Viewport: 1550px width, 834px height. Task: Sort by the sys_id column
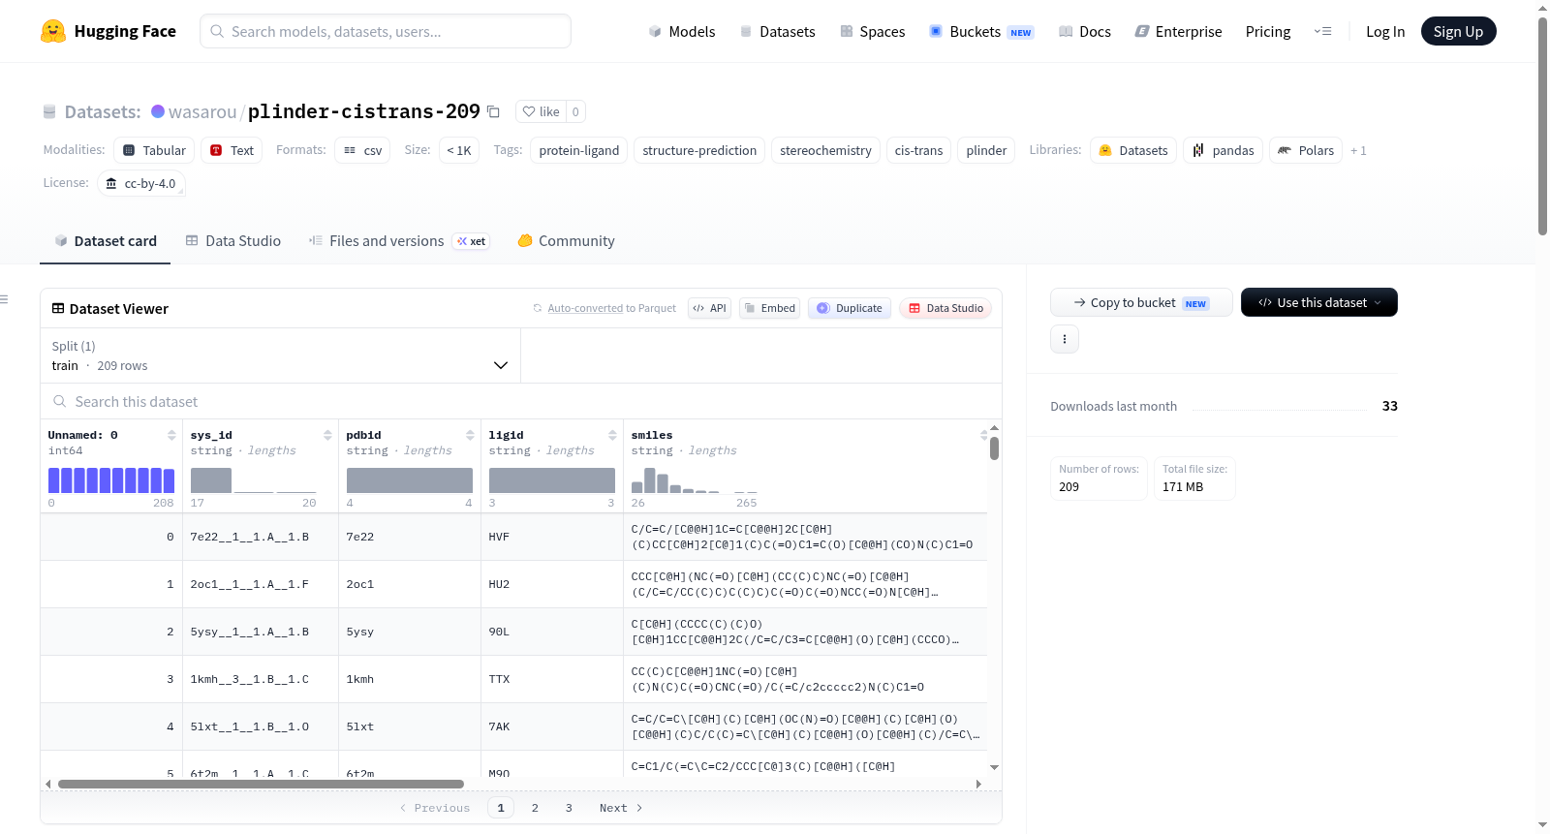[x=327, y=435]
